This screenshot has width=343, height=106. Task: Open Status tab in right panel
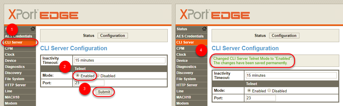260,36
